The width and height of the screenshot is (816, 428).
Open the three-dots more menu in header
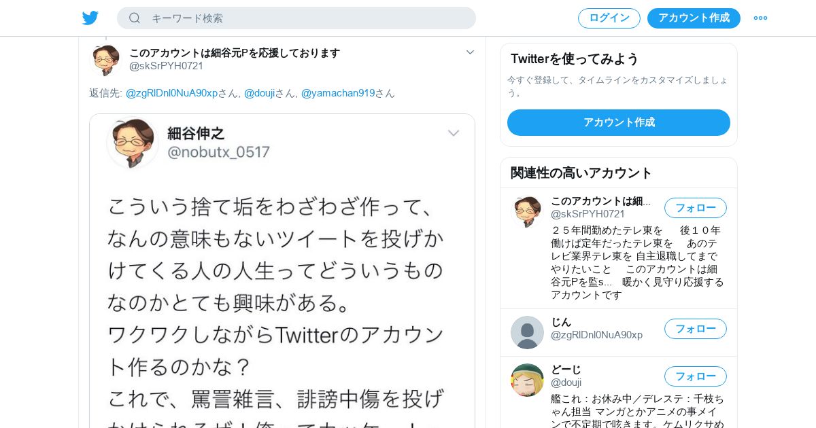point(760,18)
